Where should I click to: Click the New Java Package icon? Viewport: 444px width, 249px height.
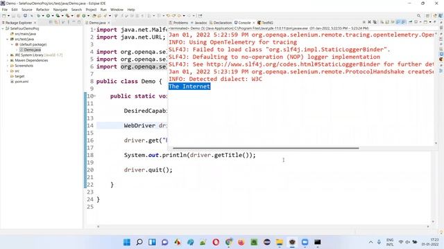78,16
